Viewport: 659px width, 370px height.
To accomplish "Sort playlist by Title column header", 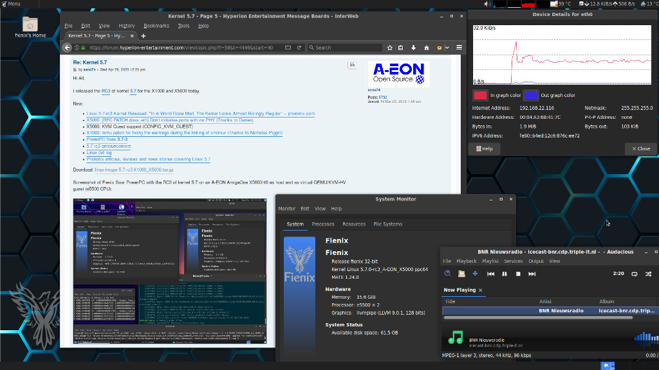I will pos(450,301).
